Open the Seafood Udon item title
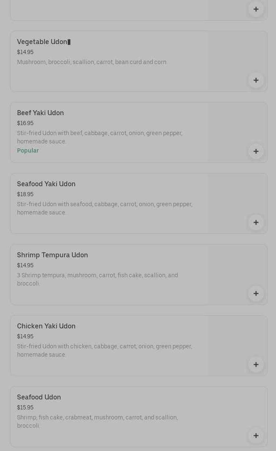Viewport: 276px width, 451px height. 39,397
